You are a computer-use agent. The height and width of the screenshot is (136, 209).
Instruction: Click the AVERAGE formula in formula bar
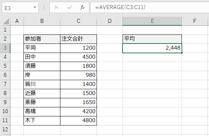click(120, 7)
